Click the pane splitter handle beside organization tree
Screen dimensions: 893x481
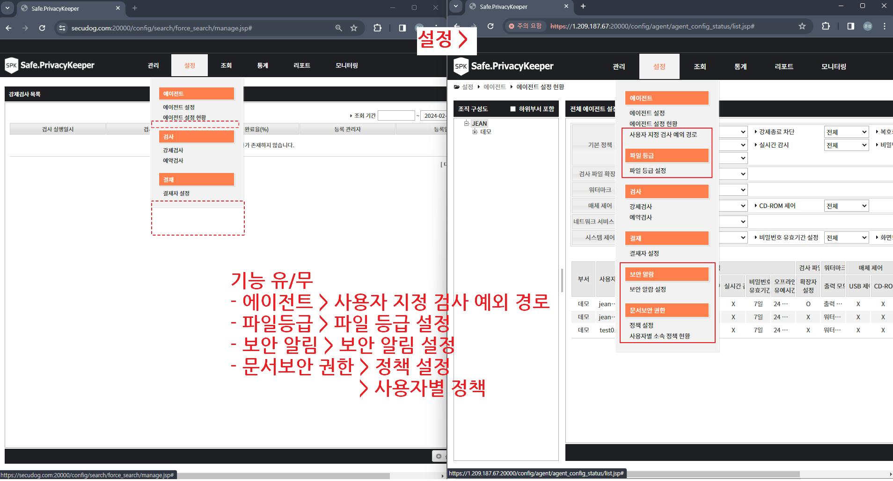(x=562, y=280)
